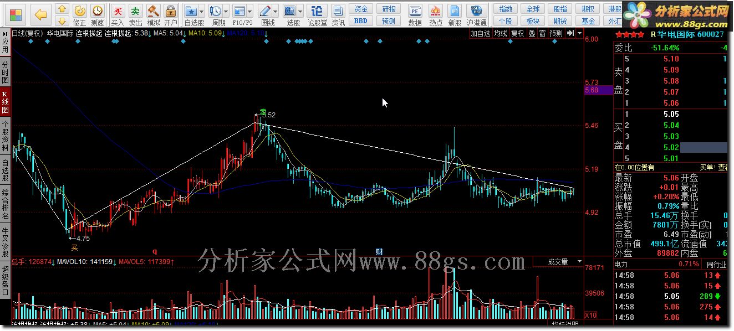Click the 全球 global button

533,9
